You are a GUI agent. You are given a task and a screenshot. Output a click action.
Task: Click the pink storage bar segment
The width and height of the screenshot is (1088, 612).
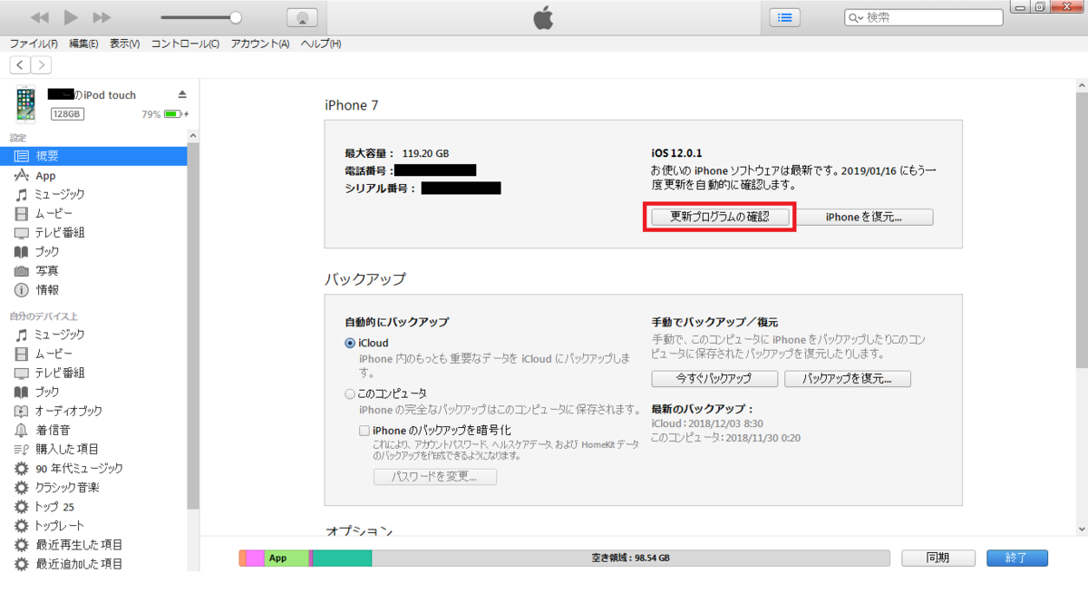[x=255, y=559]
